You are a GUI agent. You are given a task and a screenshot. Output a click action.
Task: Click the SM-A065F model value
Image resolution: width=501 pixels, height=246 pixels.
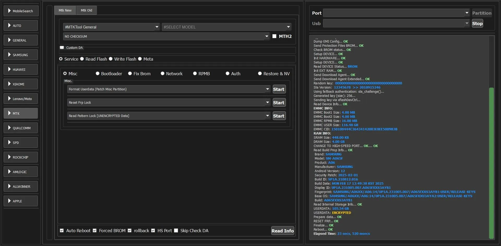tap(334, 159)
